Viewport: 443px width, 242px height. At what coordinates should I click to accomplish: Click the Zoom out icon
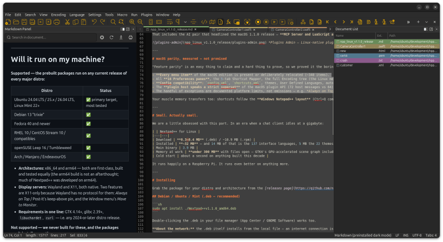tap(140, 22)
